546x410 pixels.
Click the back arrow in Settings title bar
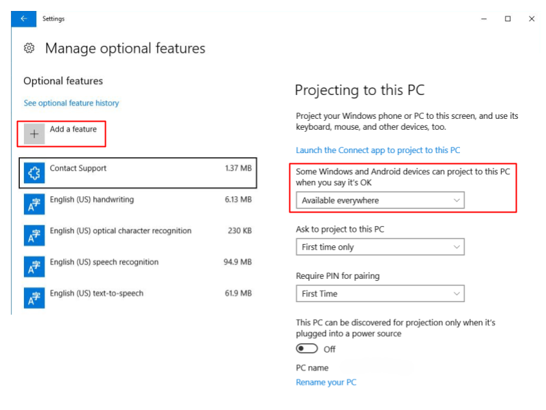(x=24, y=19)
